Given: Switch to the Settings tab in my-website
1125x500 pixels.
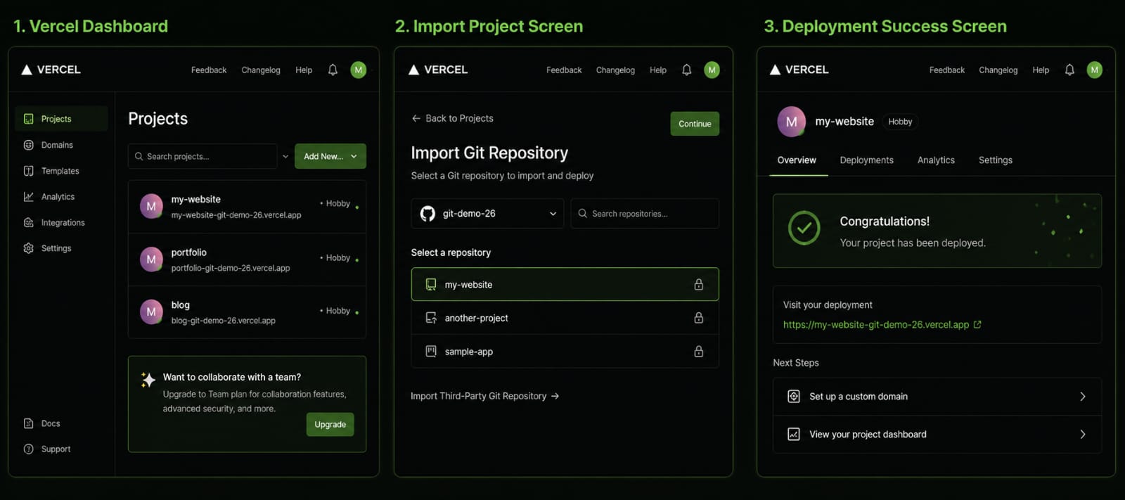Looking at the screenshot, I should click(x=996, y=160).
